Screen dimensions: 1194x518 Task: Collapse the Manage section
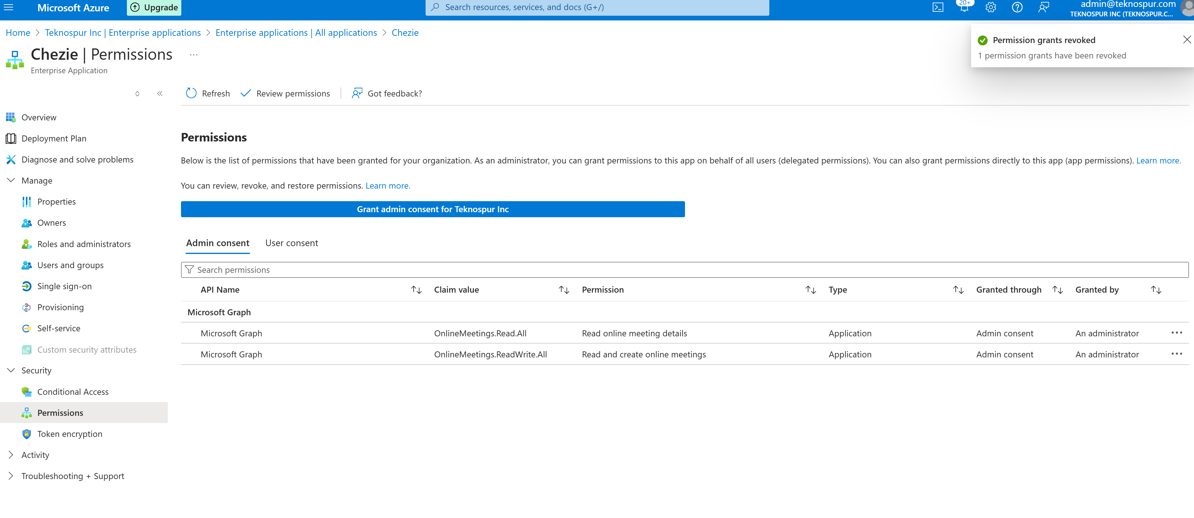11,180
